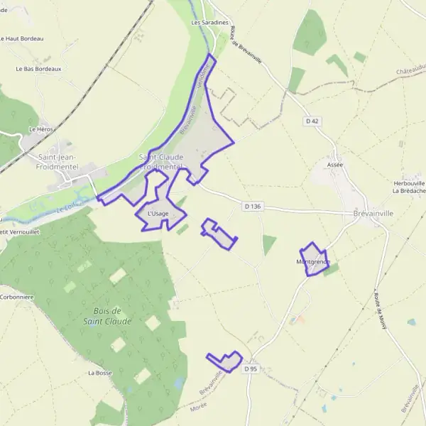
Task: Click the D 42 road shield
Action: 312,121
